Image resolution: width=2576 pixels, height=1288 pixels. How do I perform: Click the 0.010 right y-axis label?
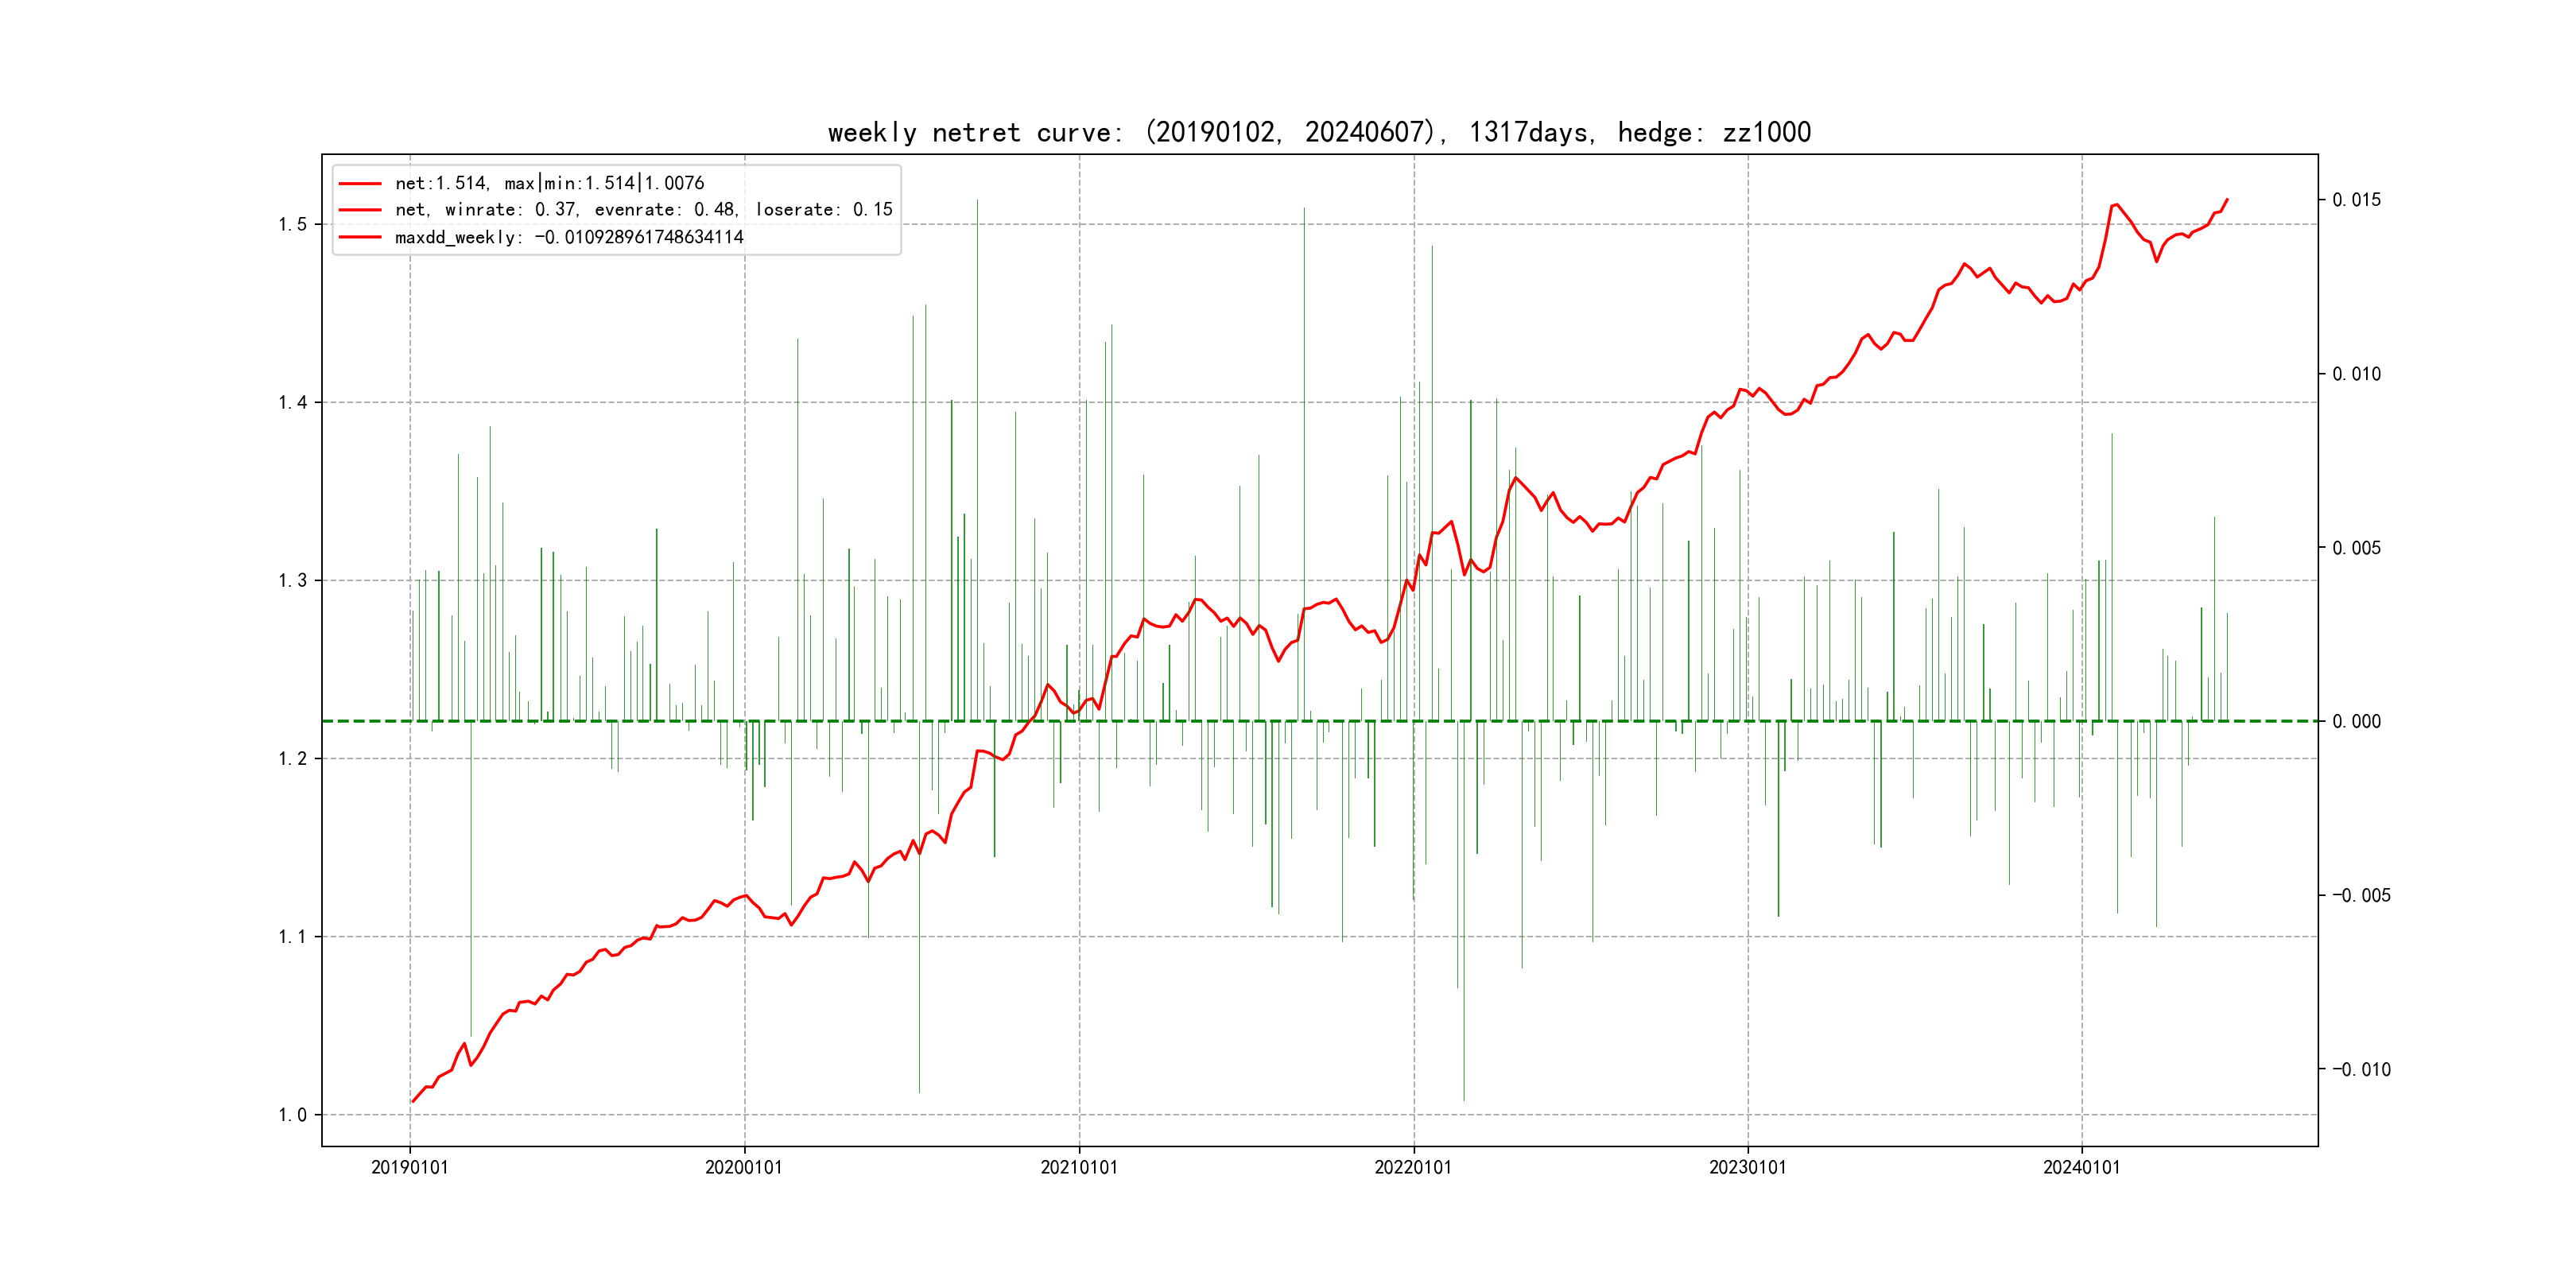pos(2356,374)
